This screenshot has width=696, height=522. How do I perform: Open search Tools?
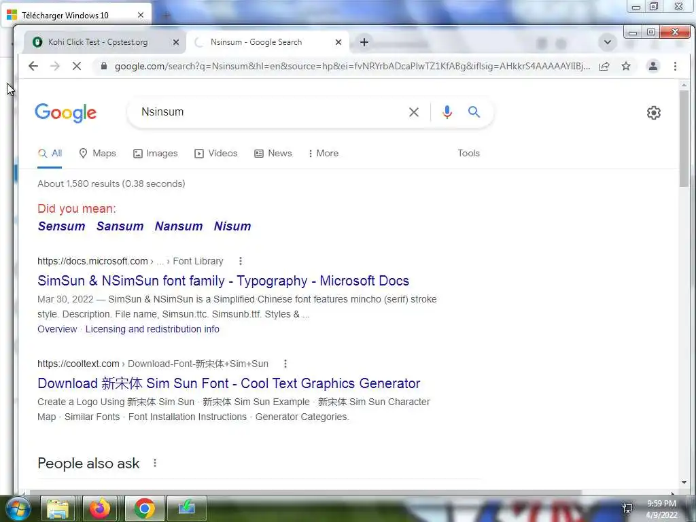(469, 154)
